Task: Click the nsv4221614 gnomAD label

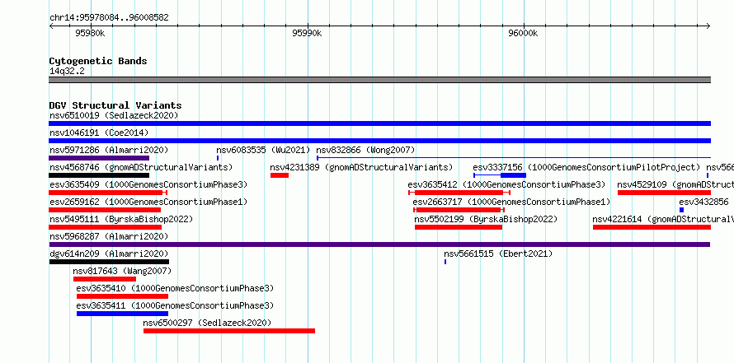Action: [x=663, y=219]
